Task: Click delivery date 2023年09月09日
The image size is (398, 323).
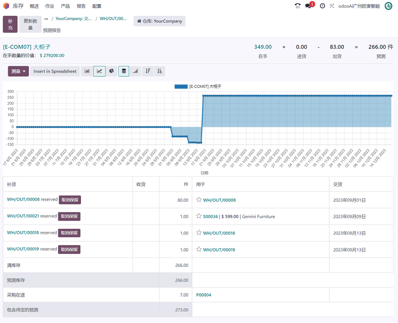Action: pyautogui.click(x=349, y=217)
